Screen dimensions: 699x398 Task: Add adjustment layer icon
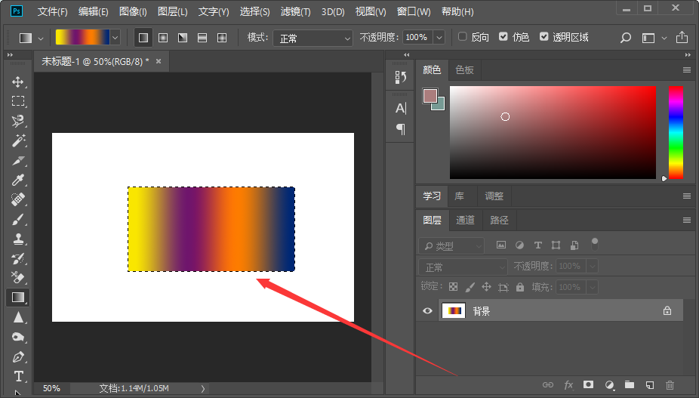[x=609, y=384]
